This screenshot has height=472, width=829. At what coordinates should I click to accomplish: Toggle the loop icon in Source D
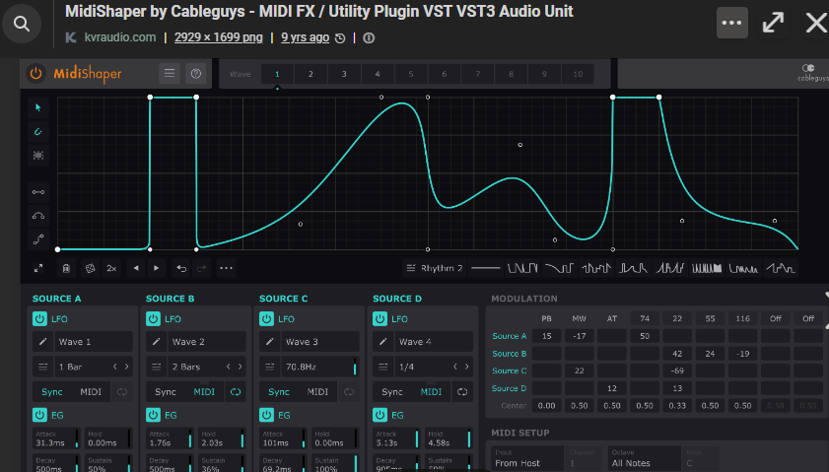[x=462, y=391]
